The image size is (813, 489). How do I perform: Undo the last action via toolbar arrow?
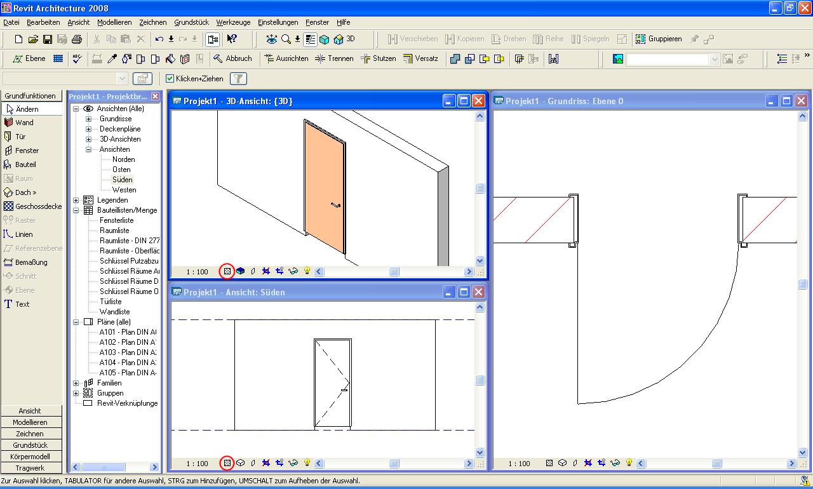click(159, 39)
